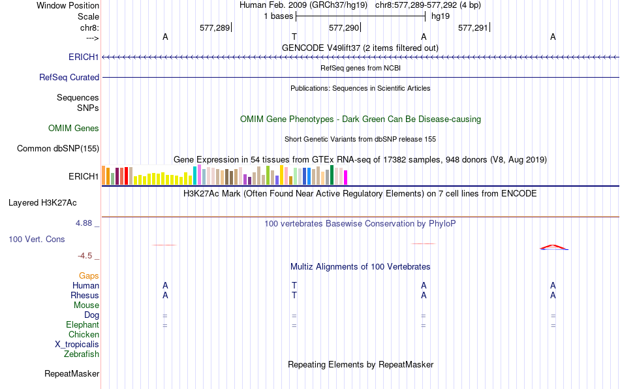Click the 577,289 ruler position
This screenshot has height=389, width=620.
[215, 27]
